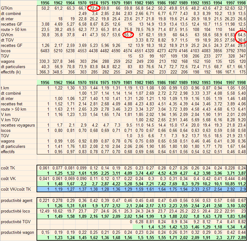Select GTKm value 52,63 for 1997
The height and width of the screenshot is (241, 247).
pos(230,8)
